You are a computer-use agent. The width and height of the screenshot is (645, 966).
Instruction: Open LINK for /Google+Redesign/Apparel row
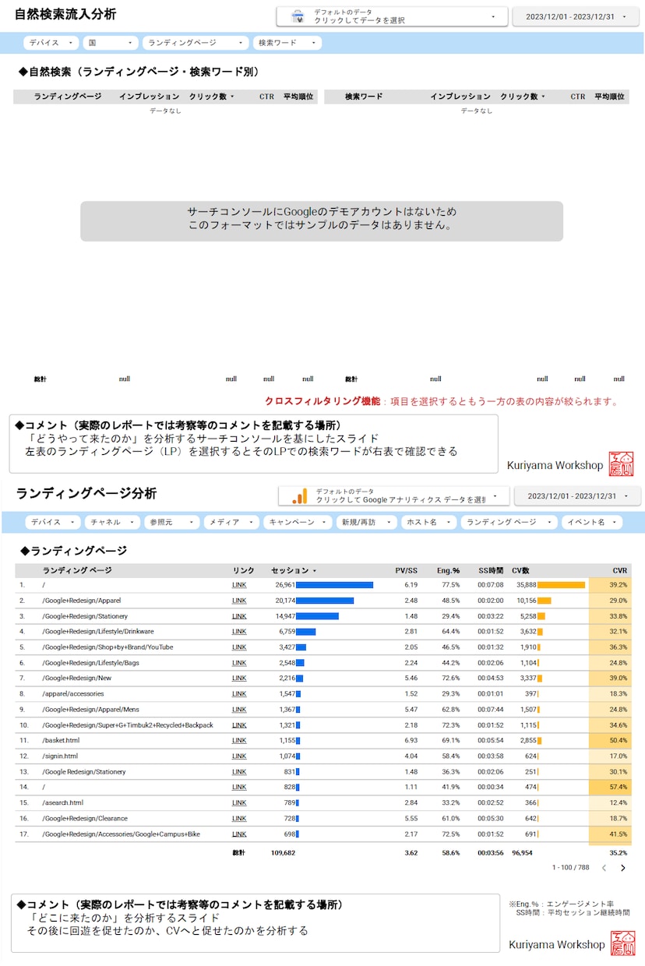(239, 601)
